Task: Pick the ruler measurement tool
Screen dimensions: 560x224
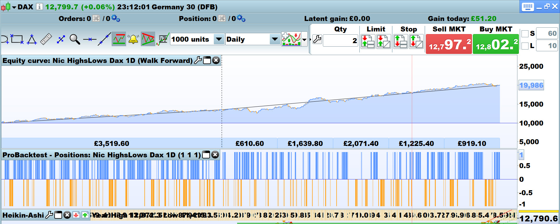Action: click(46, 39)
